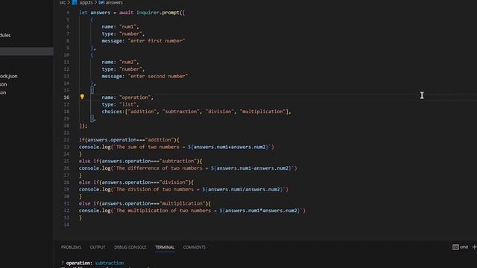Open the 'app.ts' breadcrumb segment
The width and height of the screenshot is (477, 268).
86,2
